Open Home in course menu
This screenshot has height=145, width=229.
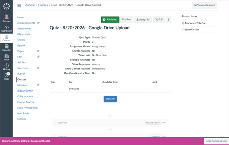(21, 17)
